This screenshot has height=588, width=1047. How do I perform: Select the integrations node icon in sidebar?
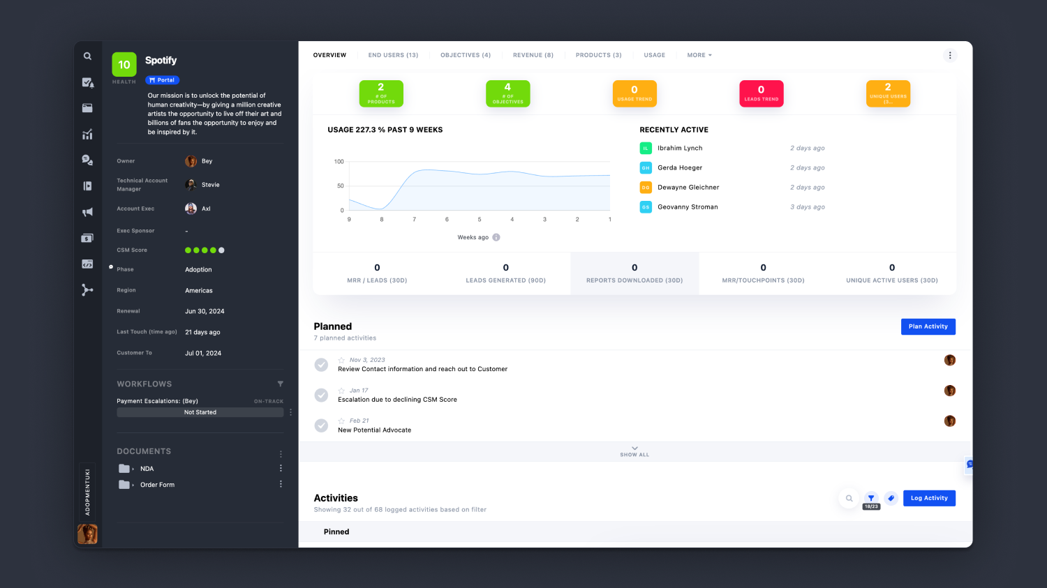click(x=87, y=289)
